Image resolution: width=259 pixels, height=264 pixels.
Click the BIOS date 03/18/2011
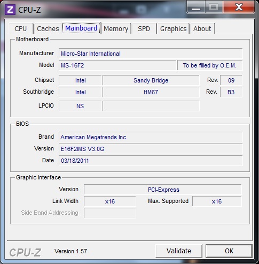[x=151, y=161]
